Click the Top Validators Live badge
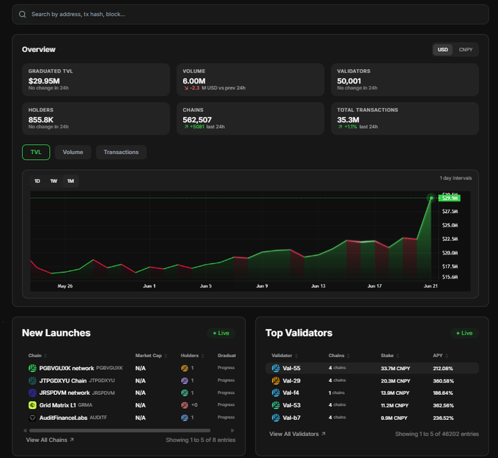This screenshot has width=498, height=458. pos(464,333)
